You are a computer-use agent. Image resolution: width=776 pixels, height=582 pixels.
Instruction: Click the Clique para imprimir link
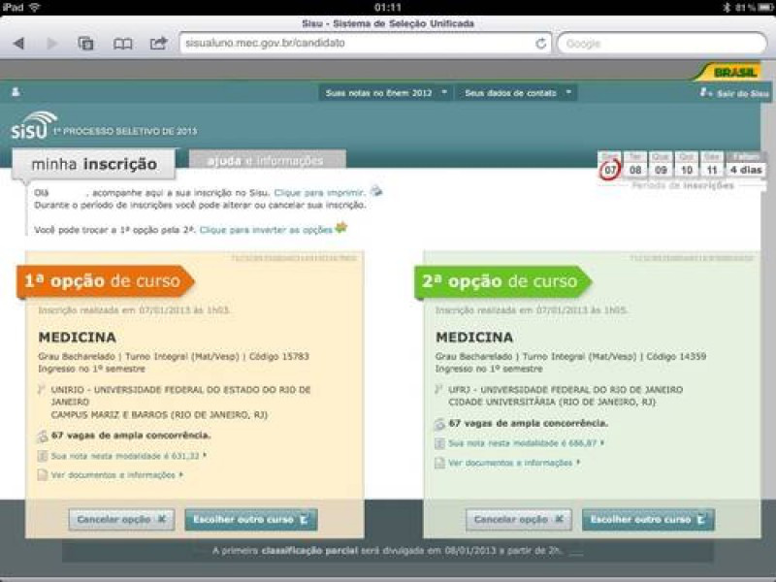tap(319, 192)
